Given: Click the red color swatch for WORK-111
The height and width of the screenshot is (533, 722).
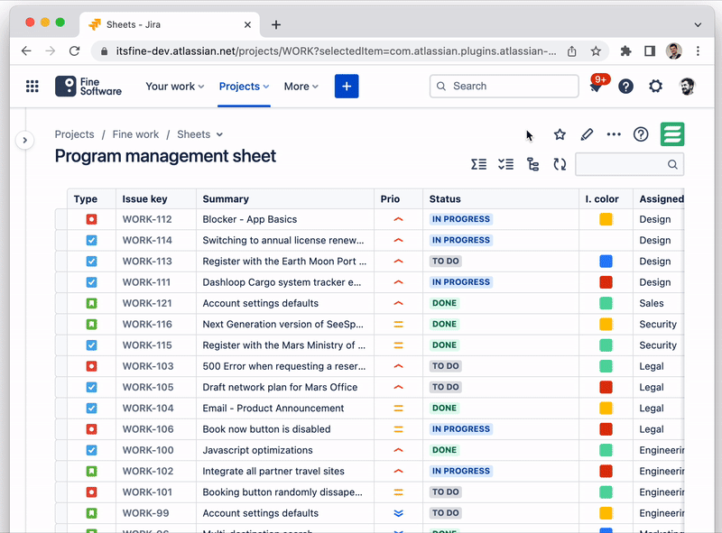Looking at the screenshot, I should 606,282.
